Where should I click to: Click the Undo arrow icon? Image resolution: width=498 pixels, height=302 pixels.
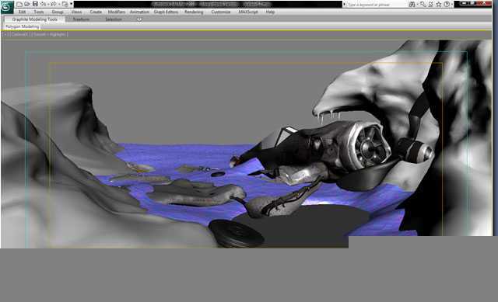click(43, 4)
